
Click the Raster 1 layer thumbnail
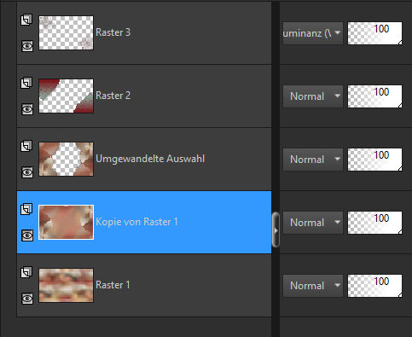coord(66,285)
